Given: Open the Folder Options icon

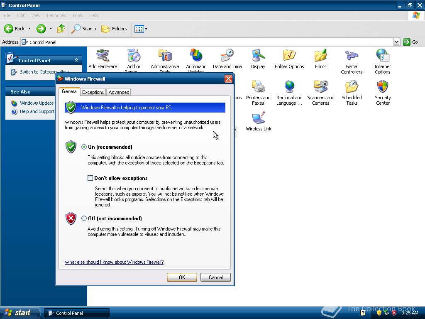Looking at the screenshot, I should tap(289, 58).
